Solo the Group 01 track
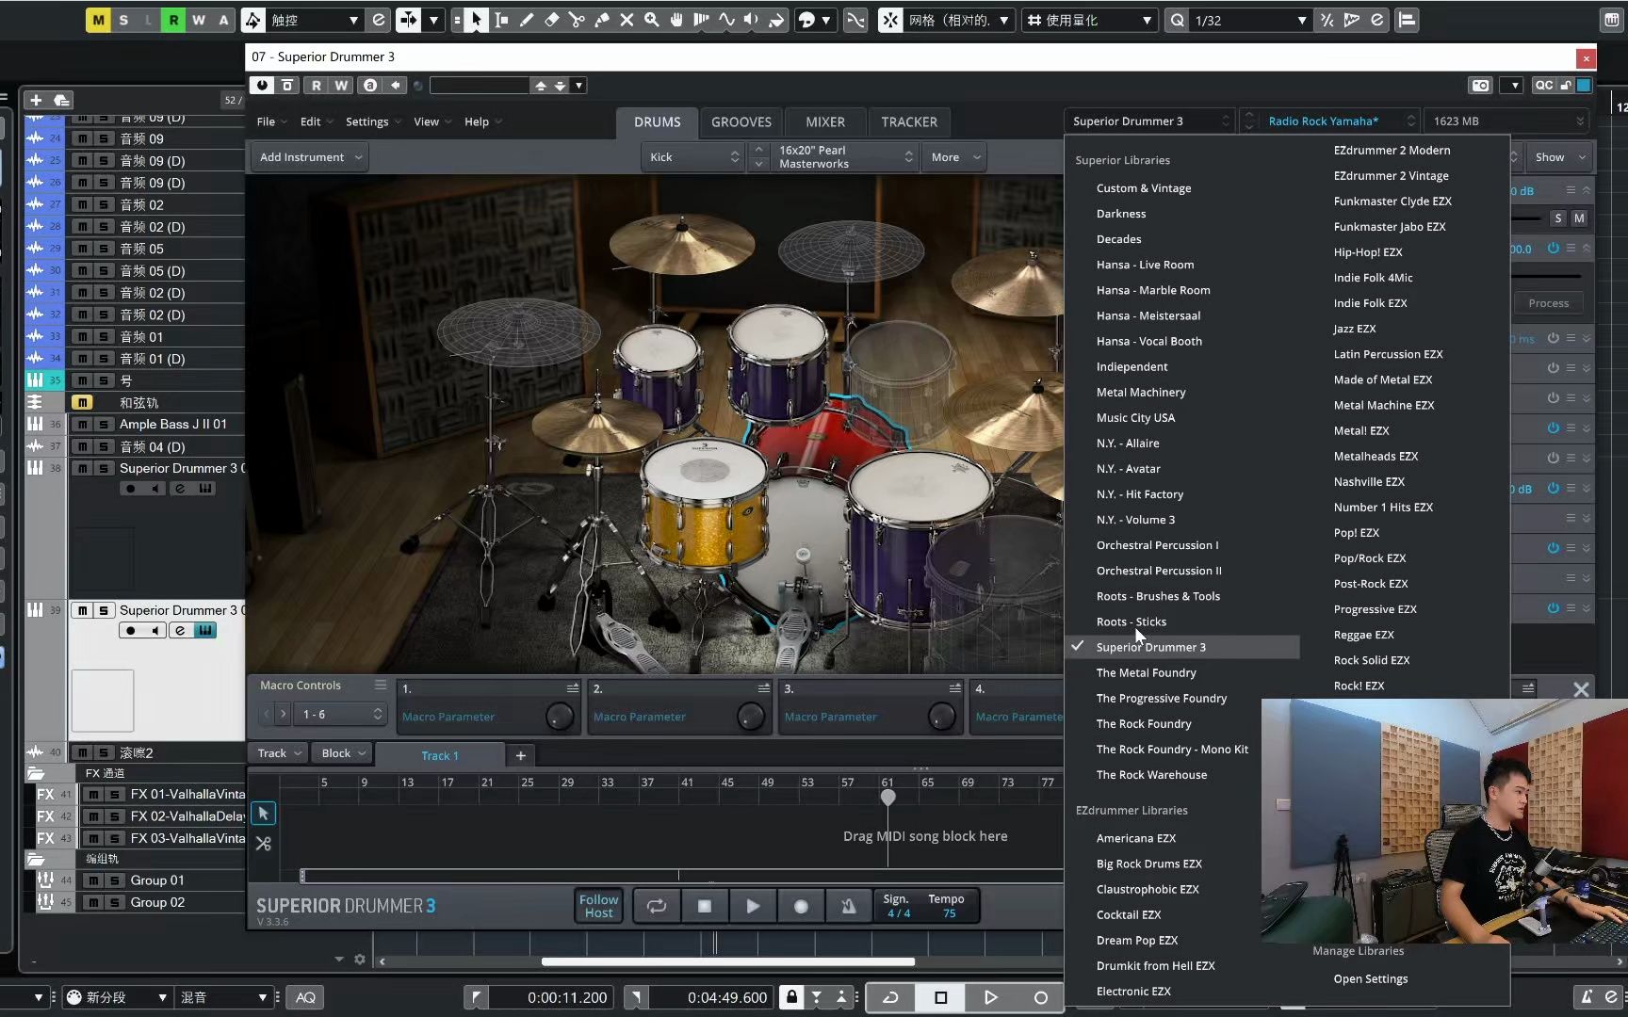This screenshot has height=1017, width=1628. (x=114, y=880)
